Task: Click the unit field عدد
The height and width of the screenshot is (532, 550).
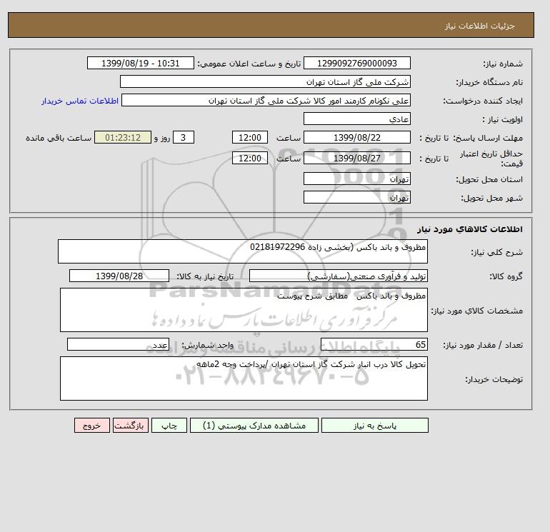Action: tap(118, 345)
